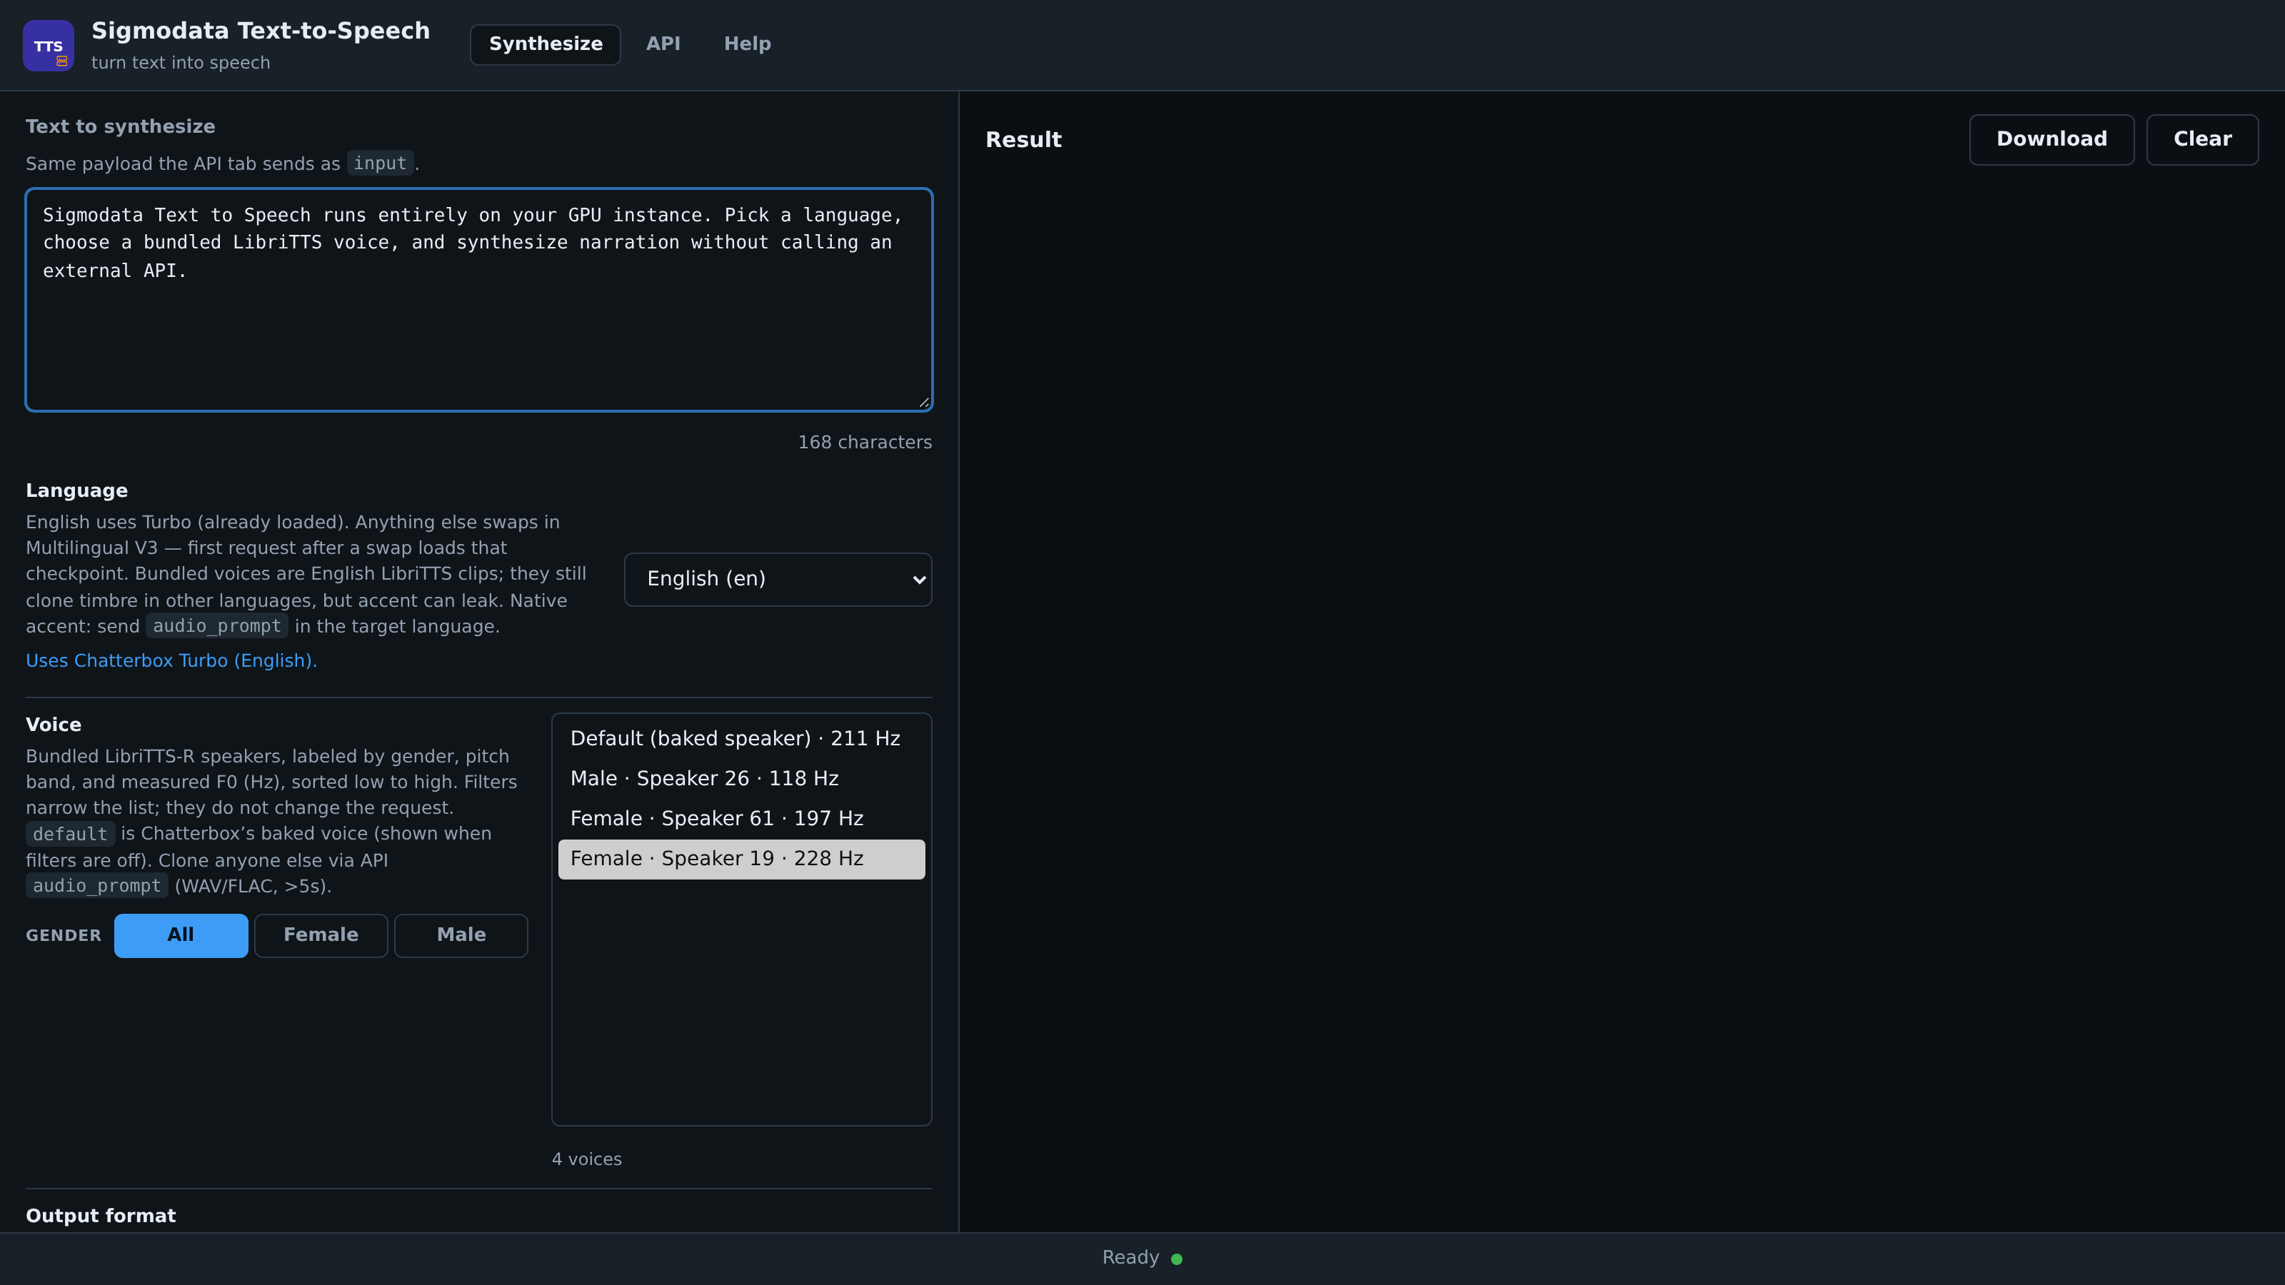This screenshot has height=1285, width=2285.
Task: Click into the text to synthesize field
Action: tap(479, 300)
